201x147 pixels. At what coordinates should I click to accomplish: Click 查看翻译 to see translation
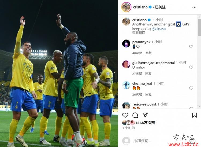[x=139, y=33]
